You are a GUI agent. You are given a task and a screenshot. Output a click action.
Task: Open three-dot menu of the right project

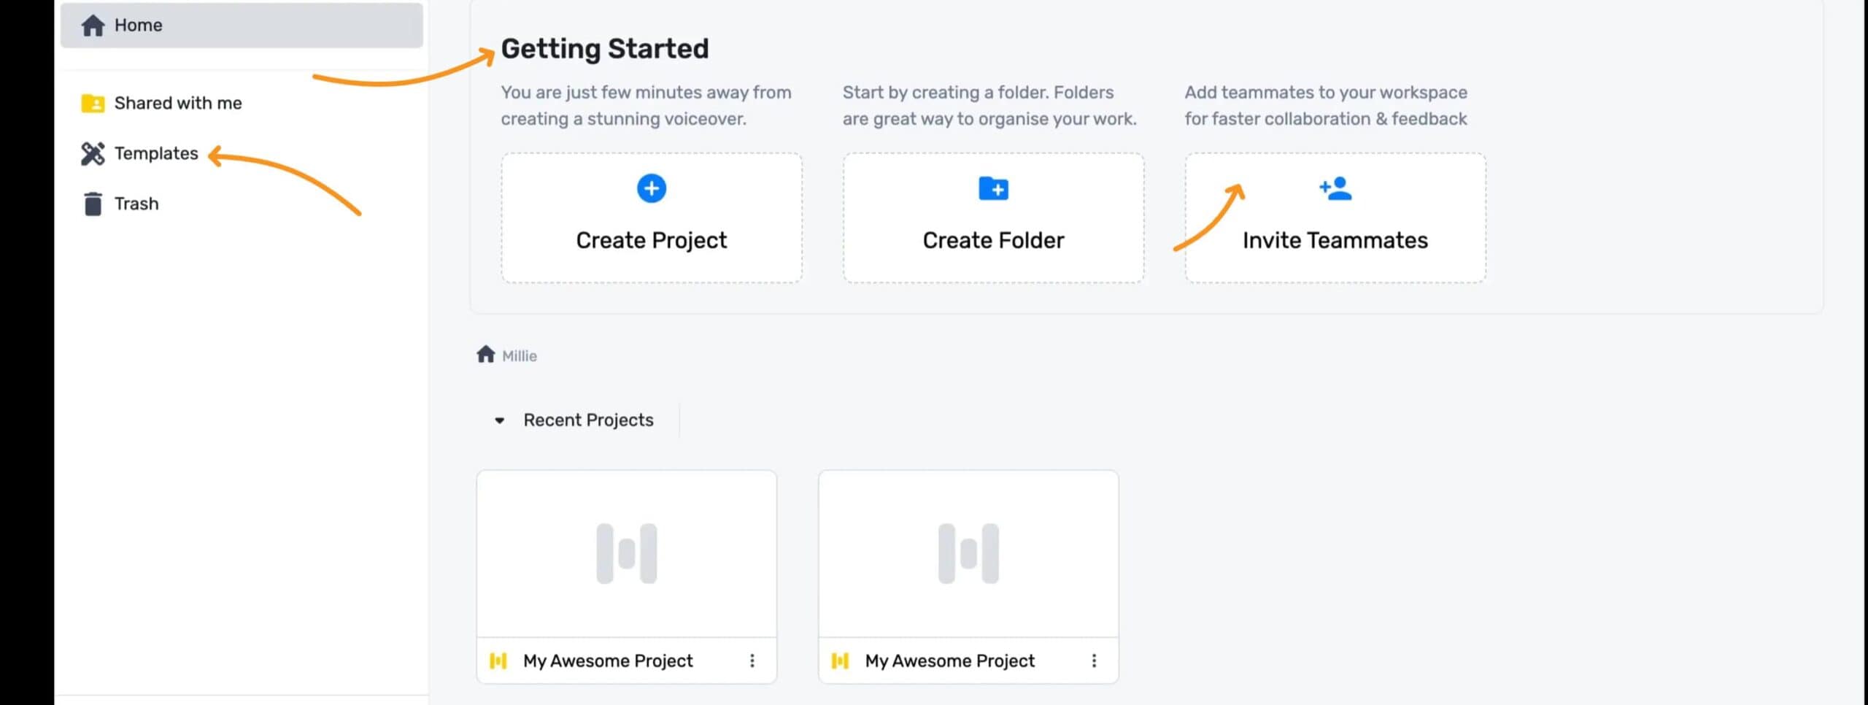1094,661
